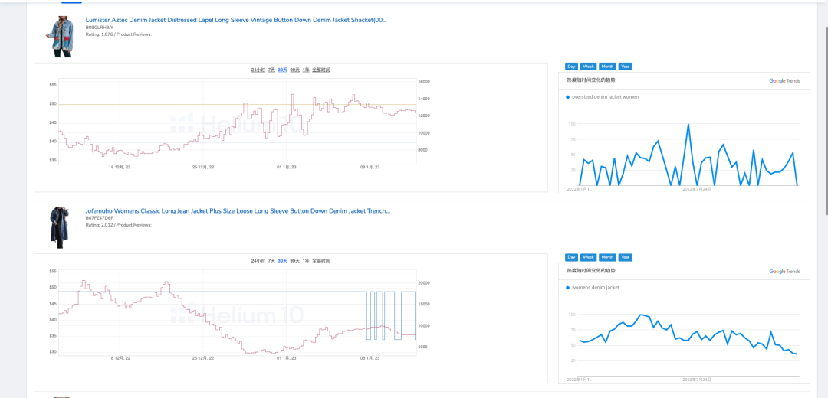Select 1年 range on the second price chart
Image resolution: width=828 pixels, height=398 pixels.
[306, 261]
